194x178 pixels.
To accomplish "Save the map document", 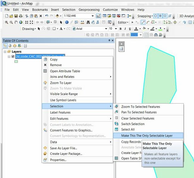I will pos(16,16).
